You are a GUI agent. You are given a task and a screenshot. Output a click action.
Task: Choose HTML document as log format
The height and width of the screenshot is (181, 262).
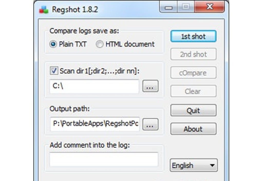pos(99,44)
